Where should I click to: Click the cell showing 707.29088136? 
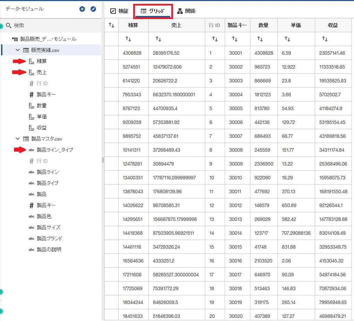[x=296, y=233]
